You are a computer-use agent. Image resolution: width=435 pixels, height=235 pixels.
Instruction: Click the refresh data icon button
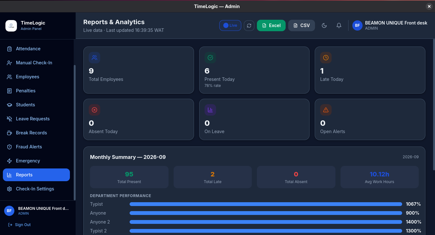pos(249,25)
